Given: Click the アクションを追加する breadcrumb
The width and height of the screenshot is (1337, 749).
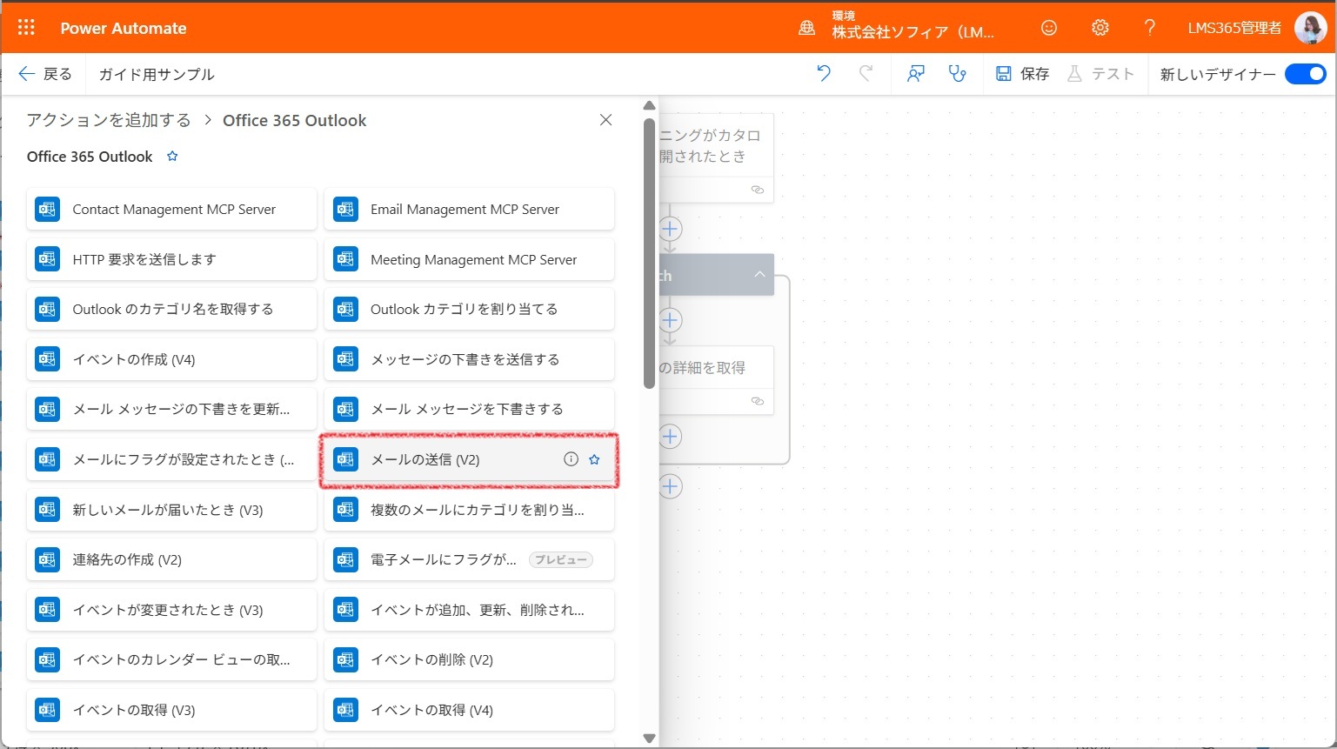Looking at the screenshot, I should [x=109, y=120].
